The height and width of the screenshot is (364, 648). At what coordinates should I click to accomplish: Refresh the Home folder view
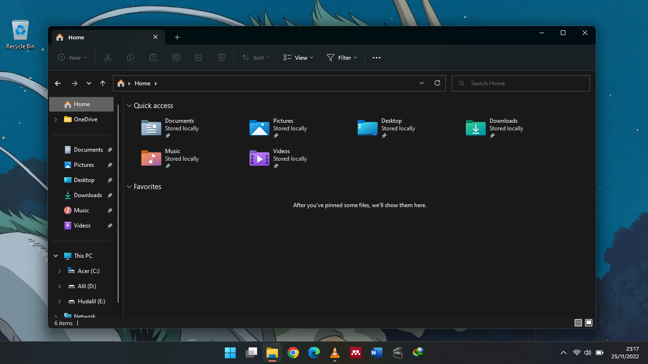coord(437,83)
